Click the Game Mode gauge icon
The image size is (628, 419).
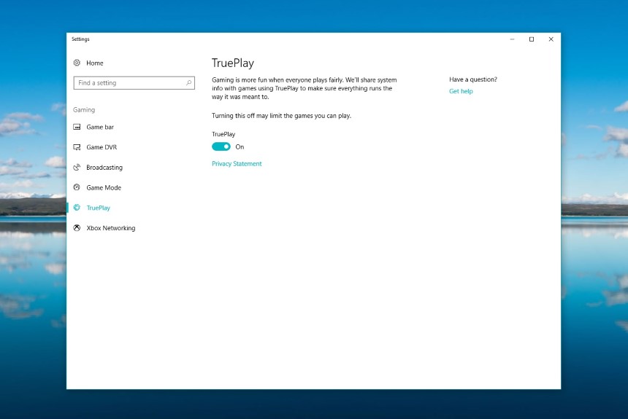pos(77,187)
